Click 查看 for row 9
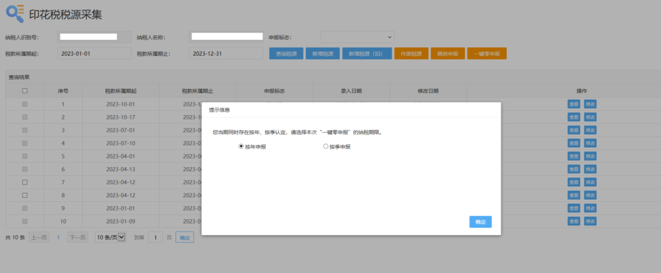Image resolution: width=661 pixels, height=273 pixels. pos(573,208)
